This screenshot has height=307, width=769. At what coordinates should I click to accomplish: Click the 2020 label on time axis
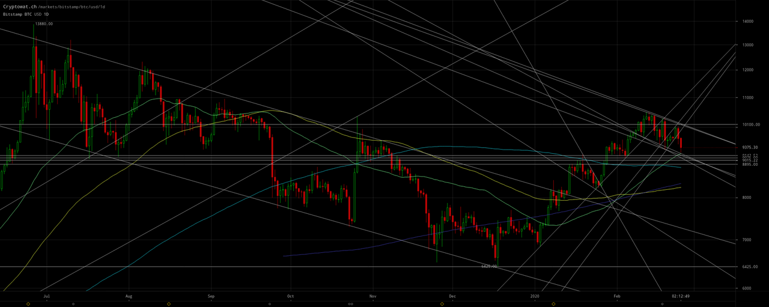535,296
